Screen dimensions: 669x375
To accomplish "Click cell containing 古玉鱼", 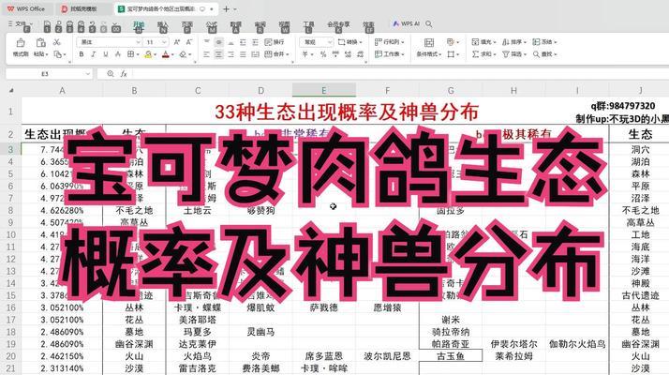I will pyautogui.click(x=451, y=355).
